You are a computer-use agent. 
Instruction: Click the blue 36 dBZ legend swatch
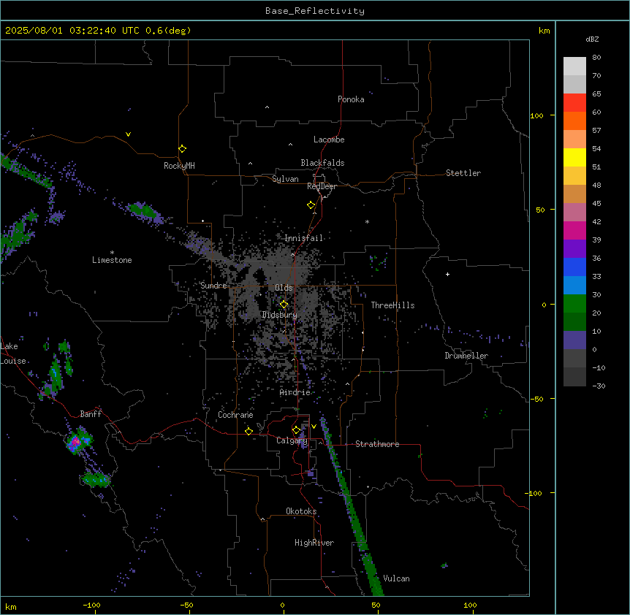[x=574, y=267]
